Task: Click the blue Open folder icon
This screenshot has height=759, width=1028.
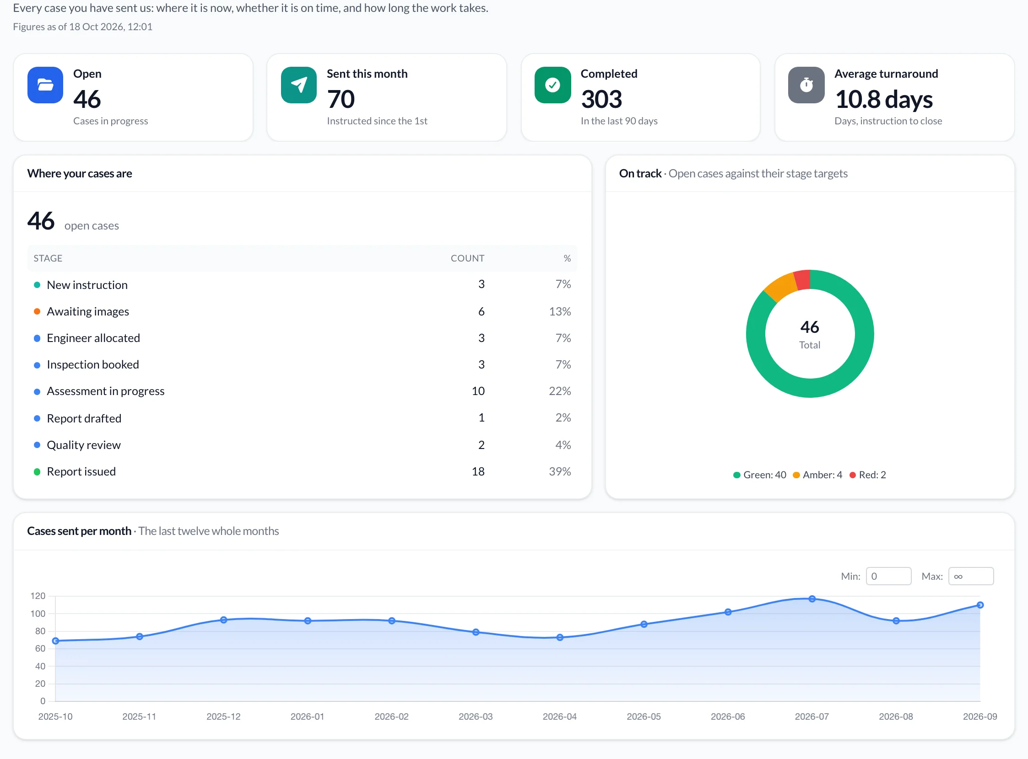Action: tap(45, 85)
